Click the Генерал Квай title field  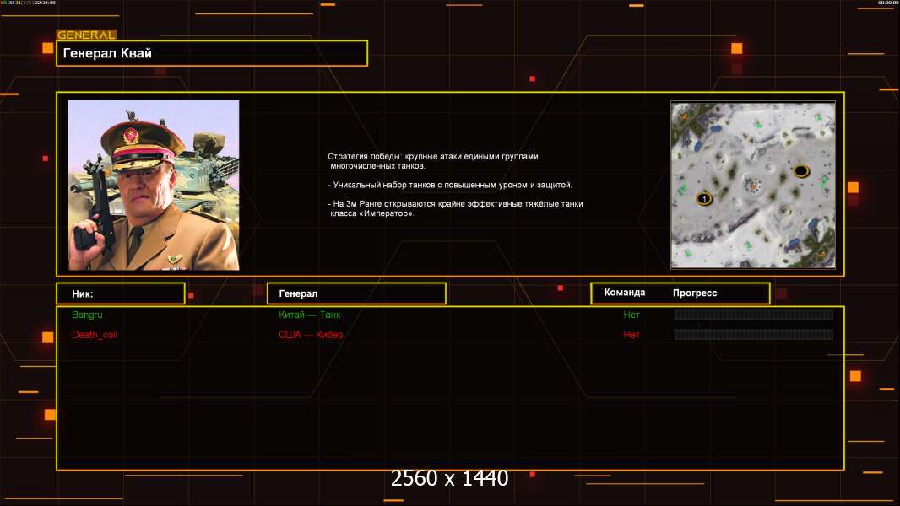211,53
